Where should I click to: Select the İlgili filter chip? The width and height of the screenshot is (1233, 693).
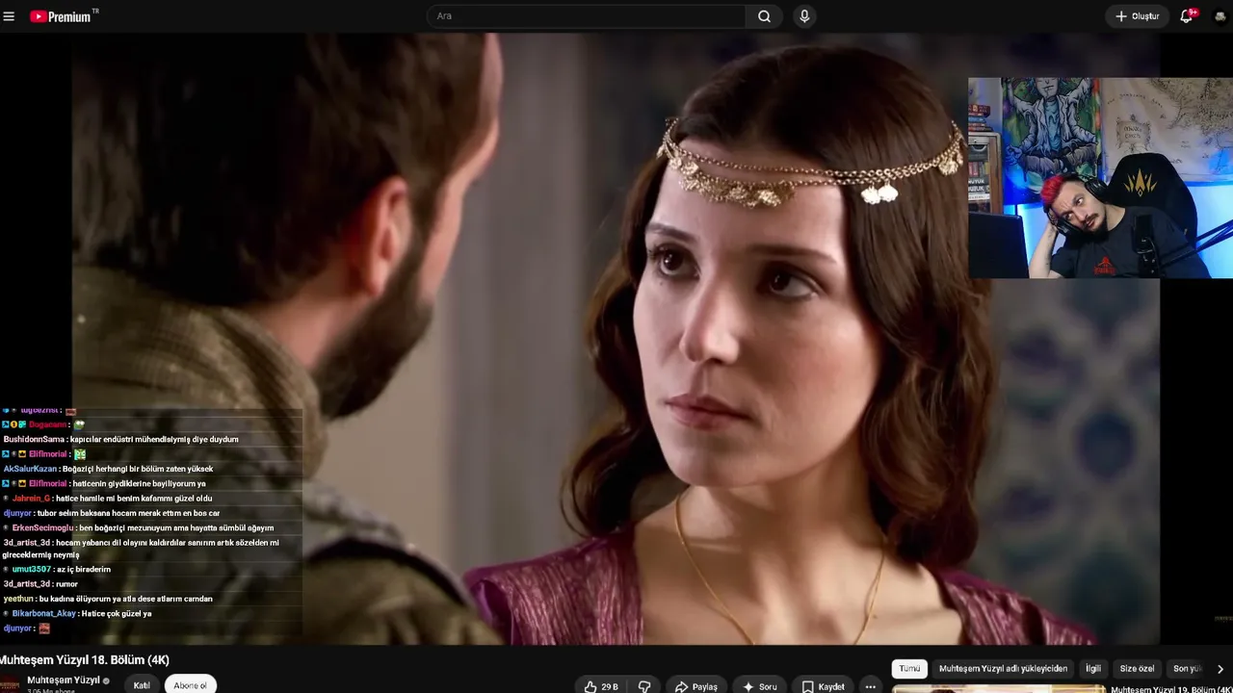click(1093, 669)
